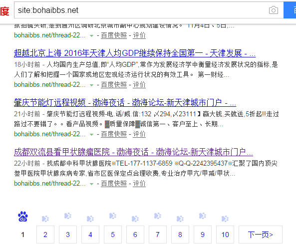Click 评价 for the 肇庆节能灯 result

pos(139,134)
